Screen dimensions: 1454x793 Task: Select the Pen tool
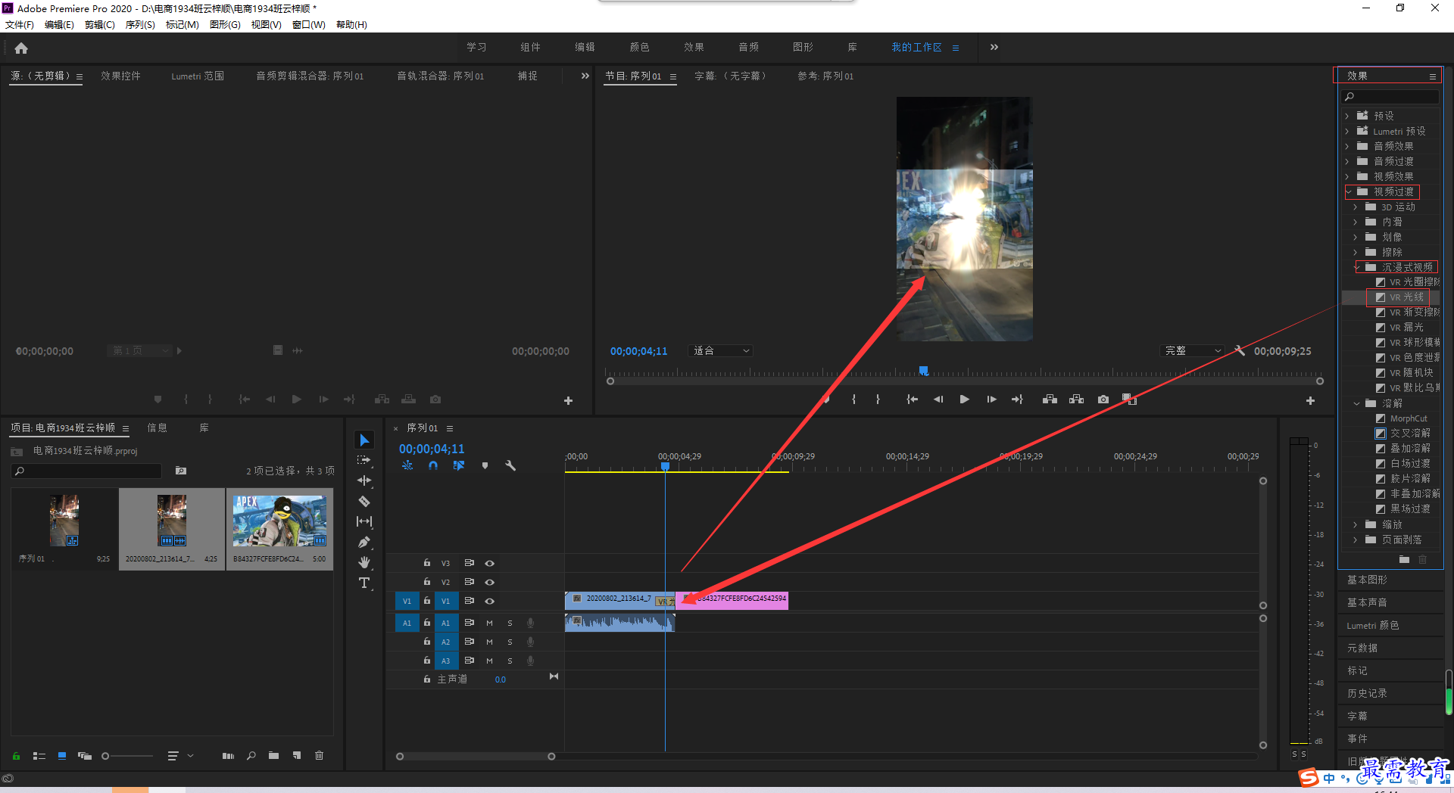[364, 542]
